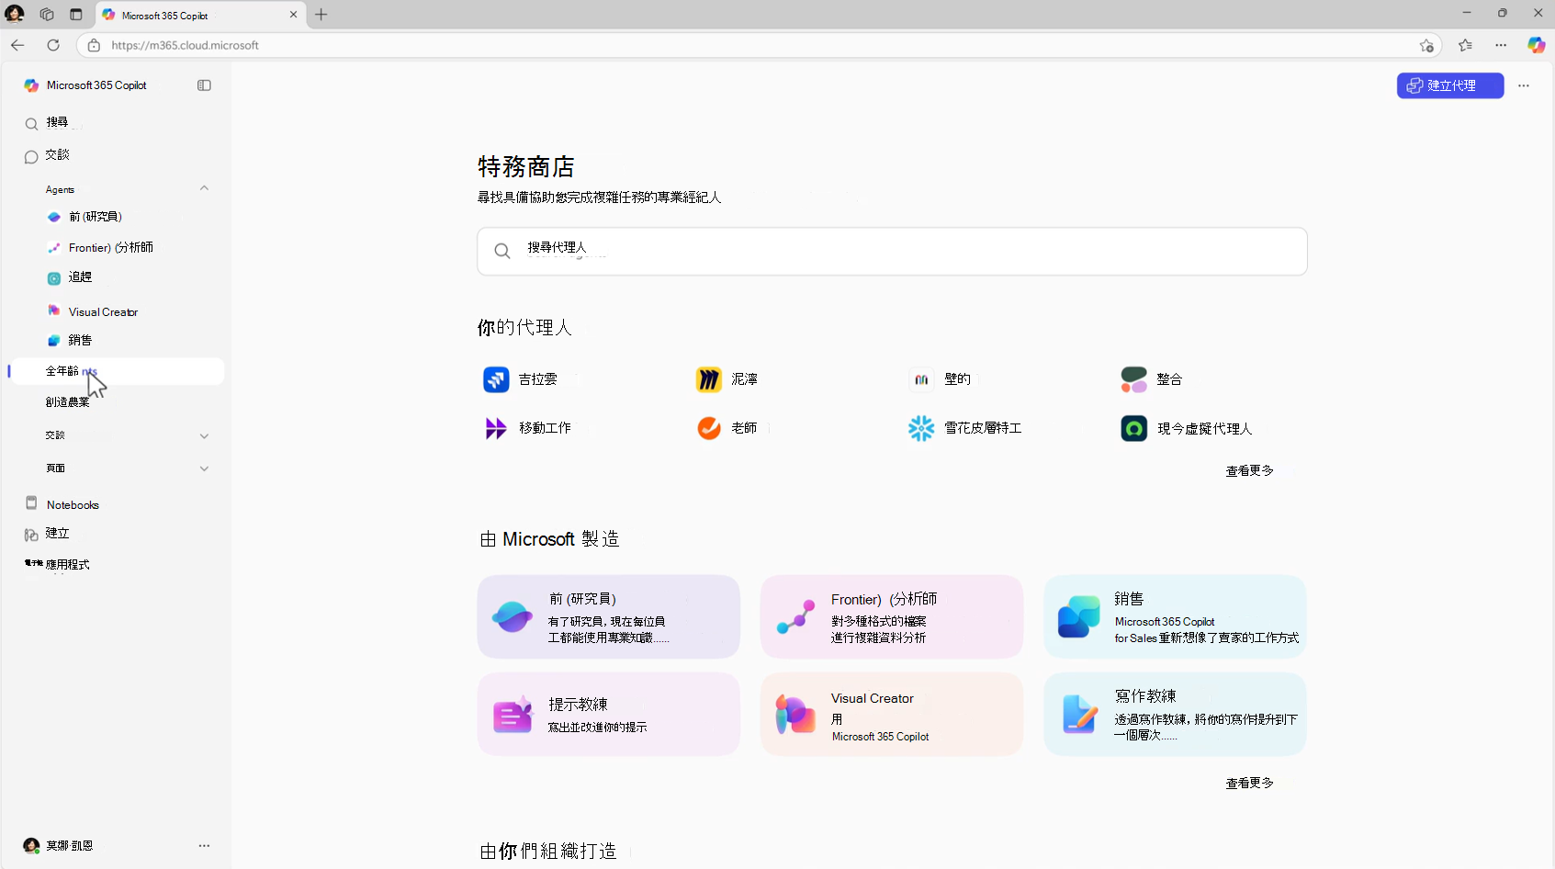Open a new browser tab
Image resolution: width=1555 pixels, height=869 pixels.
click(321, 15)
